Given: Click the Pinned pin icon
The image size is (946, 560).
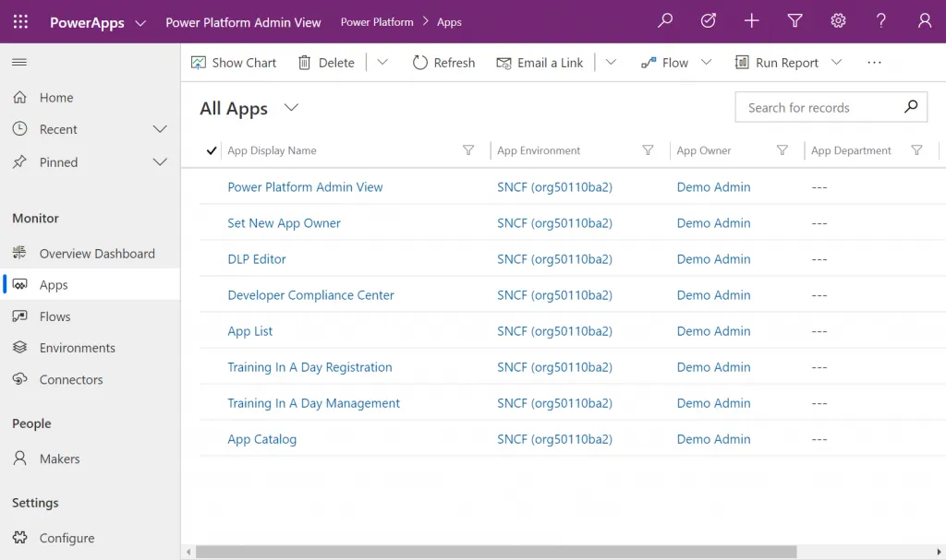Looking at the screenshot, I should 20,161.
